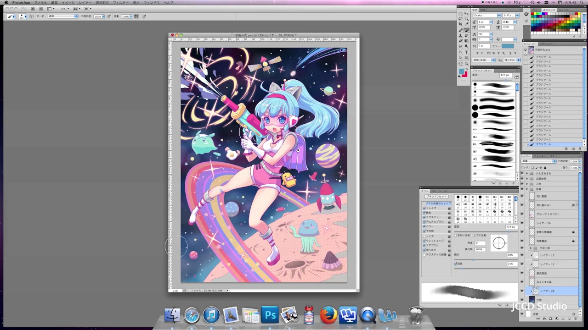Click the text color swatch next to カラー
Viewport: 588px width, 330px height.
508,46
